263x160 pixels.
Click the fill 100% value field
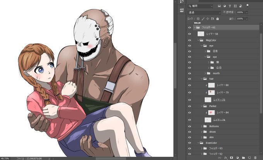(241, 19)
